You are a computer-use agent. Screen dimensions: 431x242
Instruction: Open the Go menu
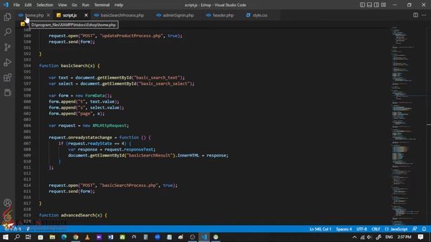[x=75, y=5]
